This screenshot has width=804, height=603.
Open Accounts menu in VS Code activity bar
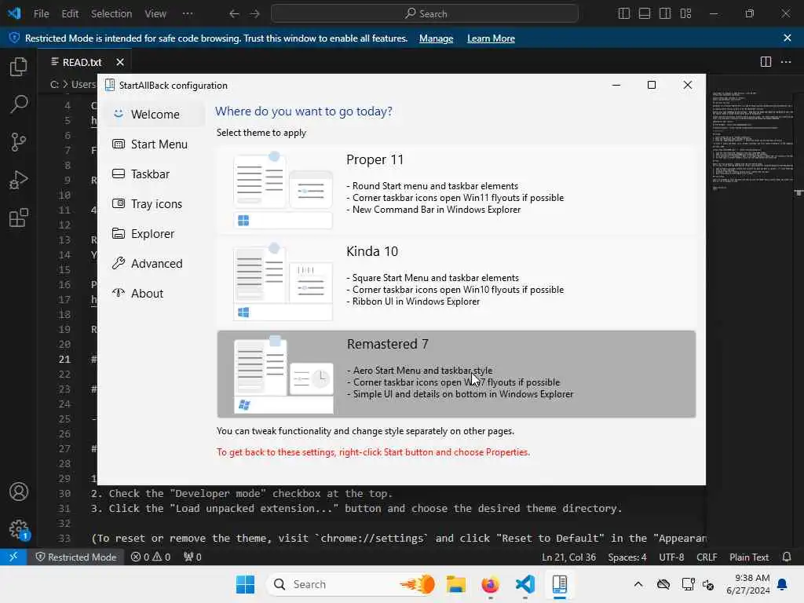(19, 492)
